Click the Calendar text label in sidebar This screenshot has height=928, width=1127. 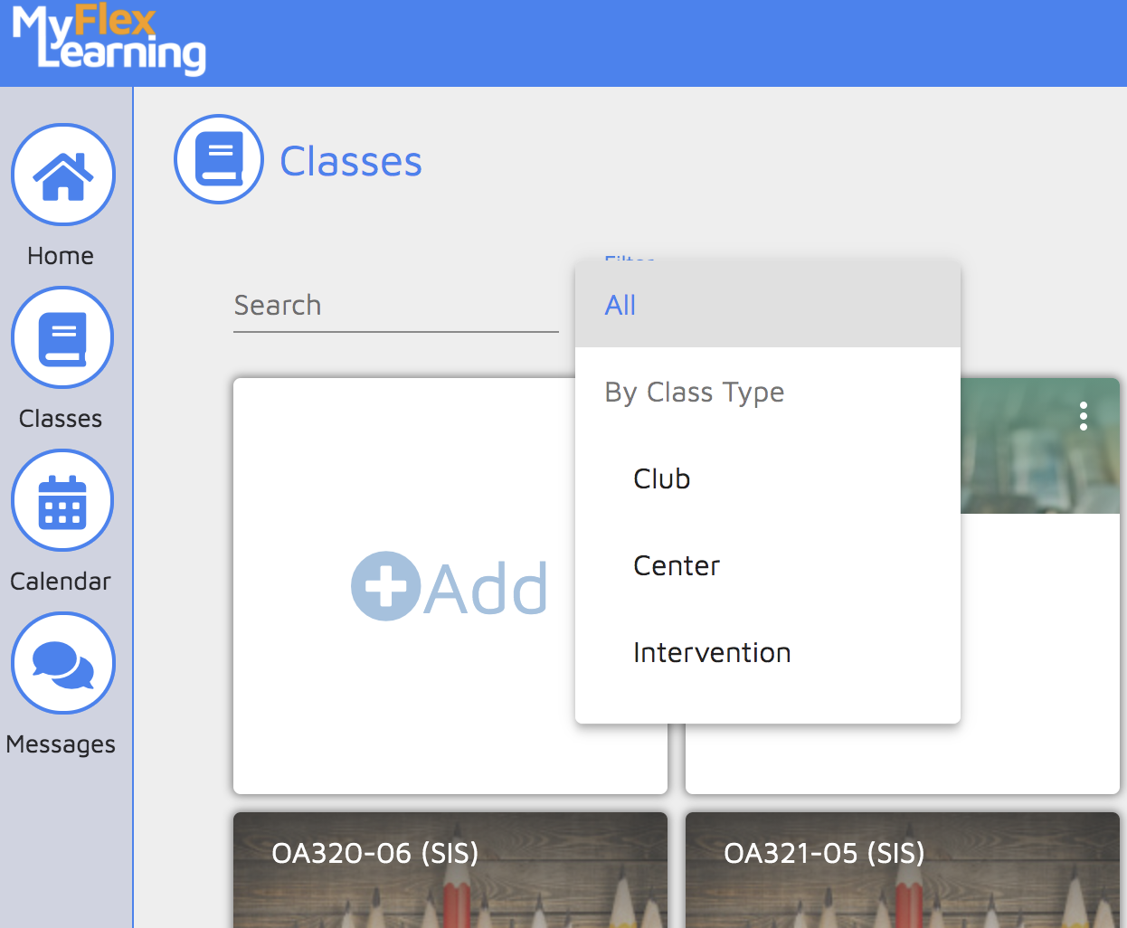pos(61,582)
